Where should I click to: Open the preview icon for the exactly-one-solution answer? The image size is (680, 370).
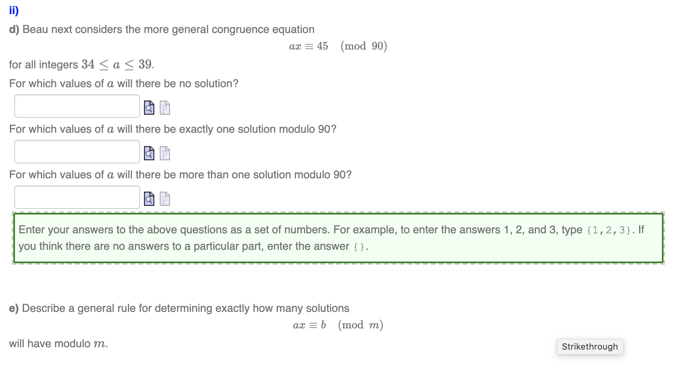[x=149, y=152]
